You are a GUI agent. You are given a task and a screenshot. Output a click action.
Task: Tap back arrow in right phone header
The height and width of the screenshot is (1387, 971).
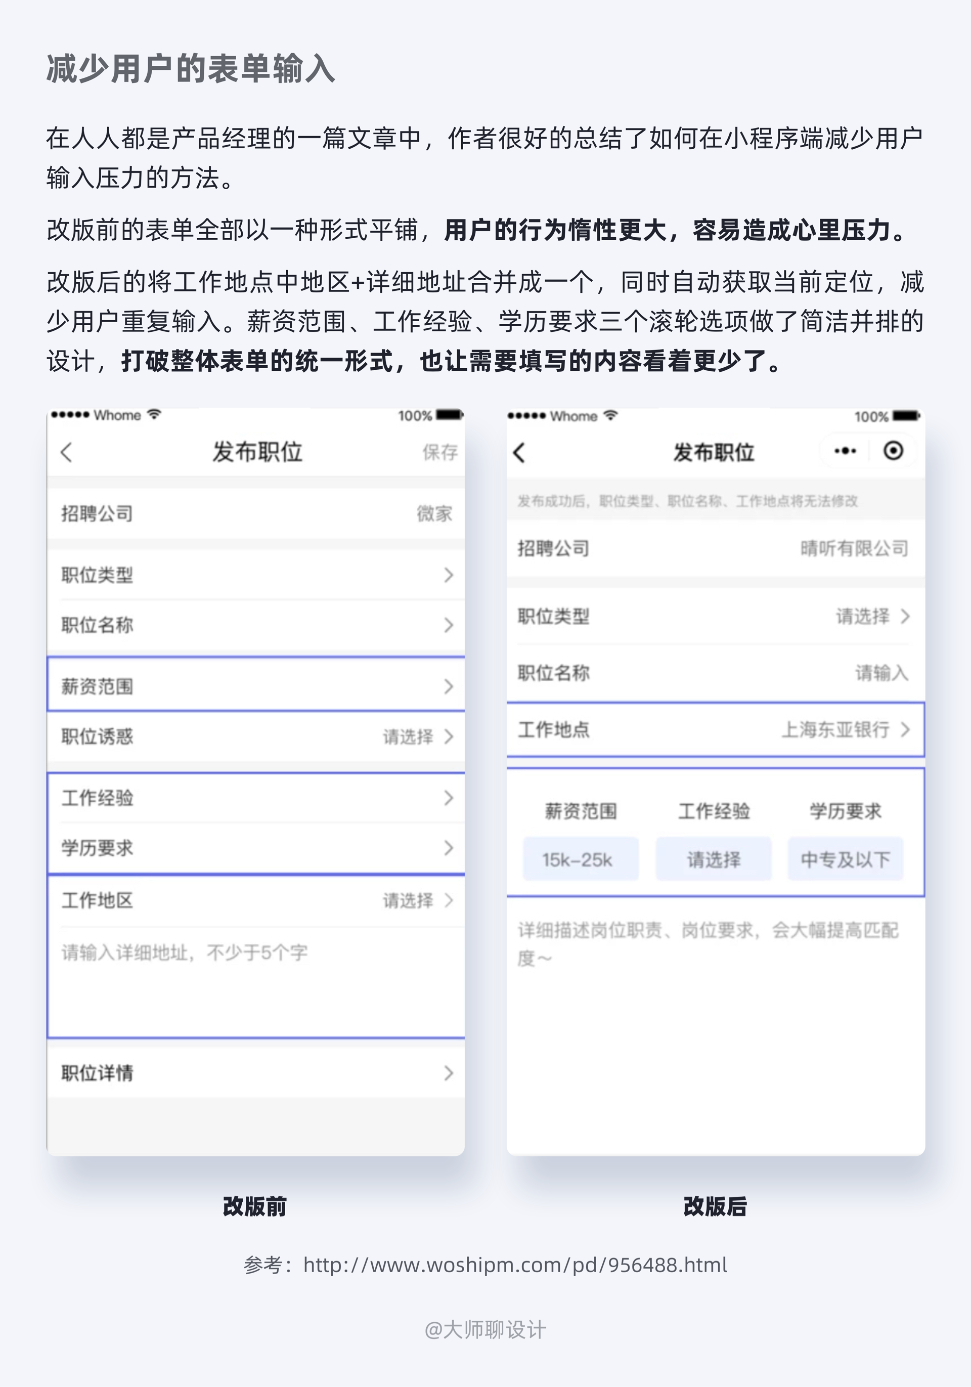click(519, 452)
